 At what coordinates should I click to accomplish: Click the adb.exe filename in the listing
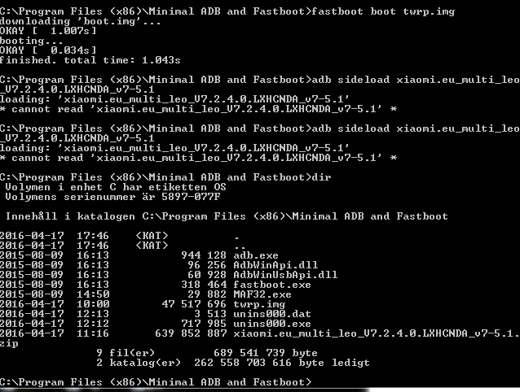pyautogui.click(x=256, y=255)
